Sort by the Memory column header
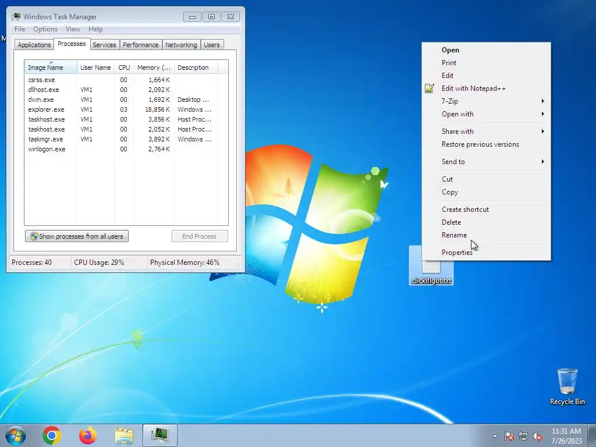The image size is (596, 447). click(154, 68)
